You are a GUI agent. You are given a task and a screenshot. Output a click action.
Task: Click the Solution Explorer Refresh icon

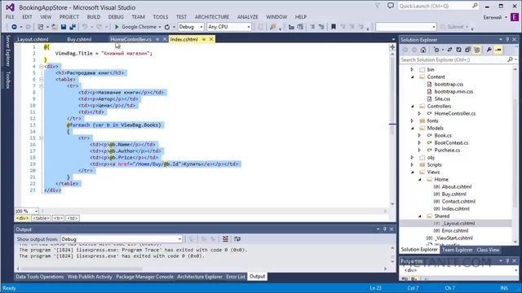458,50
